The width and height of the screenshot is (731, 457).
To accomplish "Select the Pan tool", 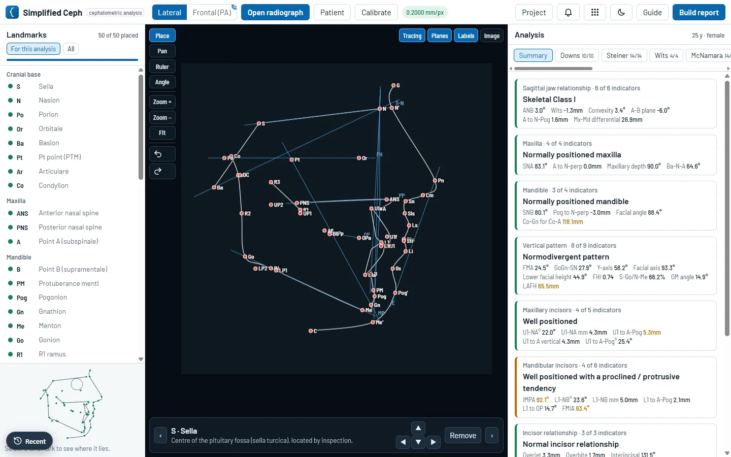I will tap(162, 51).
